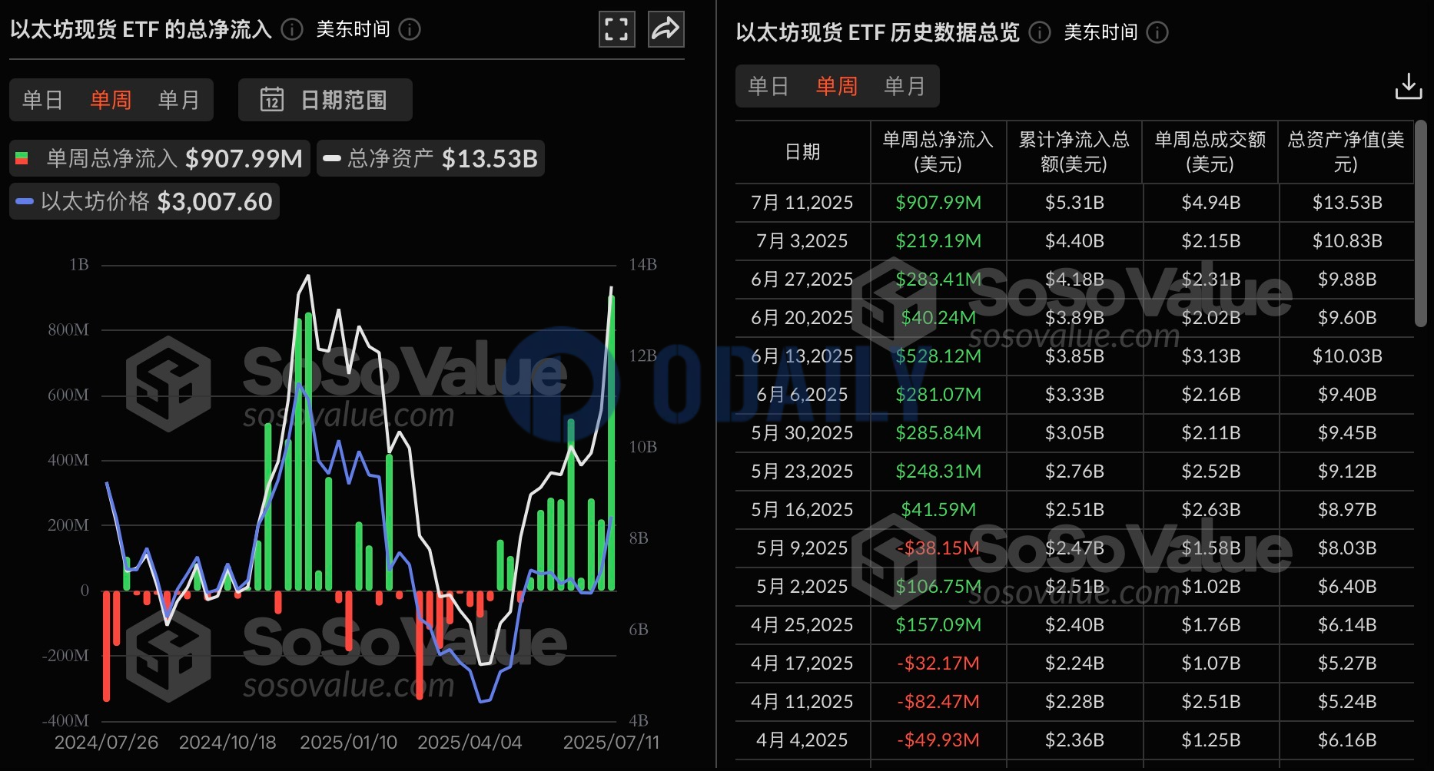The width and height of the screenshot is (1434, 771).
Task: Click the $281.07M net inflow cell
Action: [x=938, y=395]
